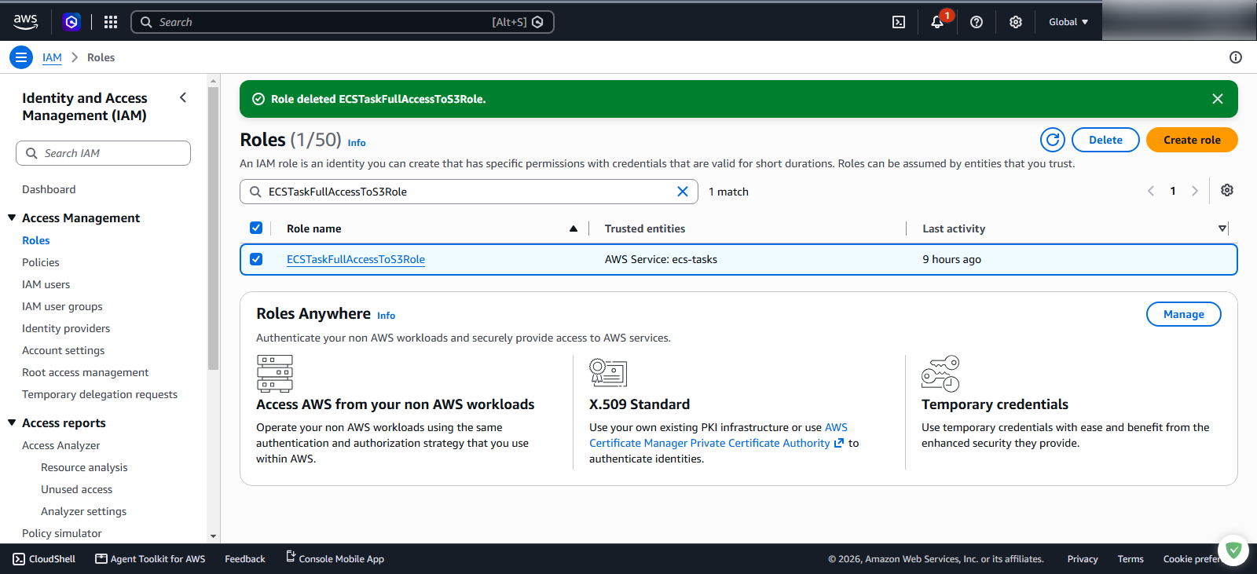Open Resource analysis in the sidebar

coord(84,467)
